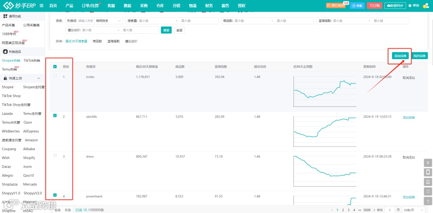Open 产品采集 in sidebar
The height and width of the screenshot is (213, 433).
(8, 25)
